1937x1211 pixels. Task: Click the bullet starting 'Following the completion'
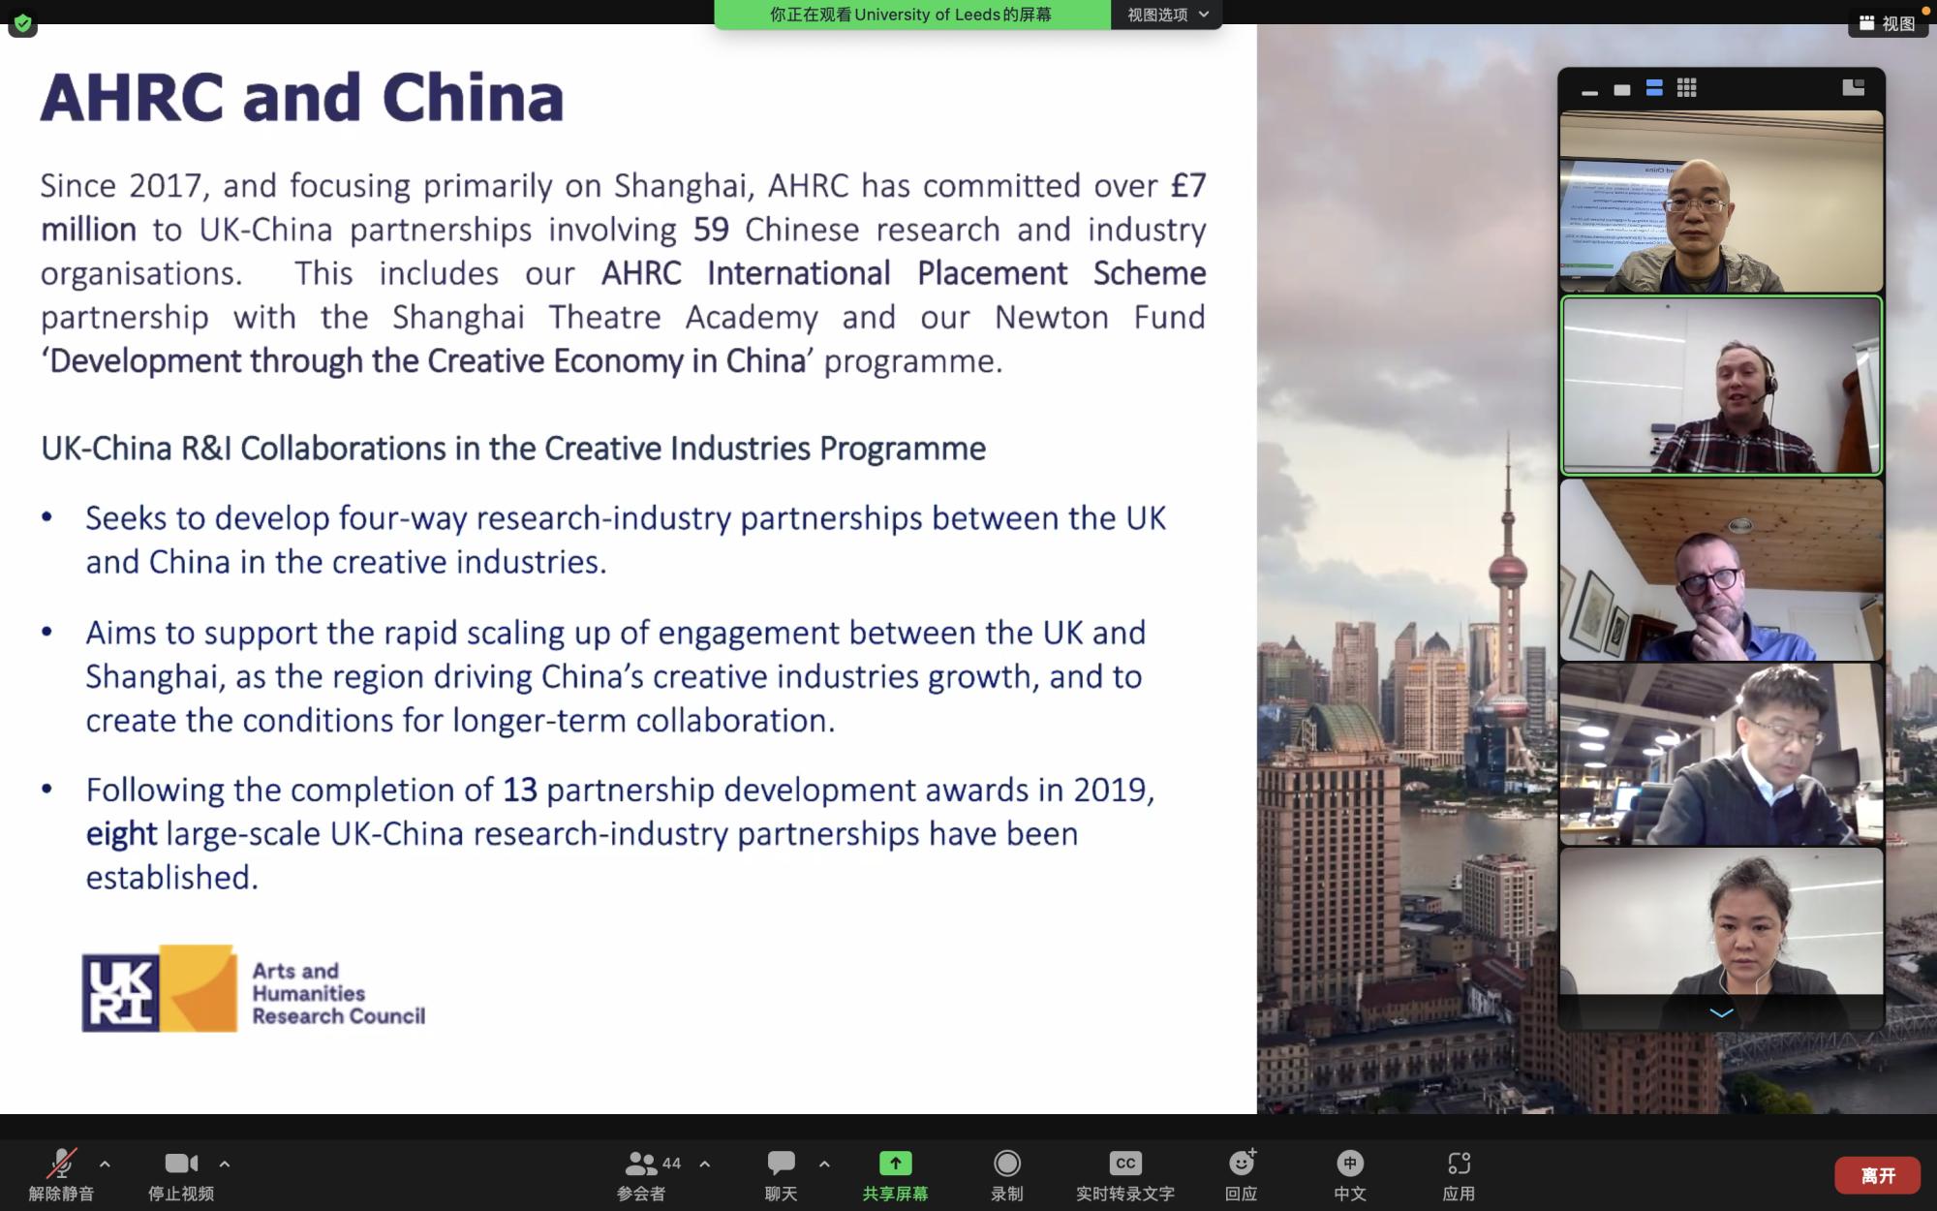(620, 833)
